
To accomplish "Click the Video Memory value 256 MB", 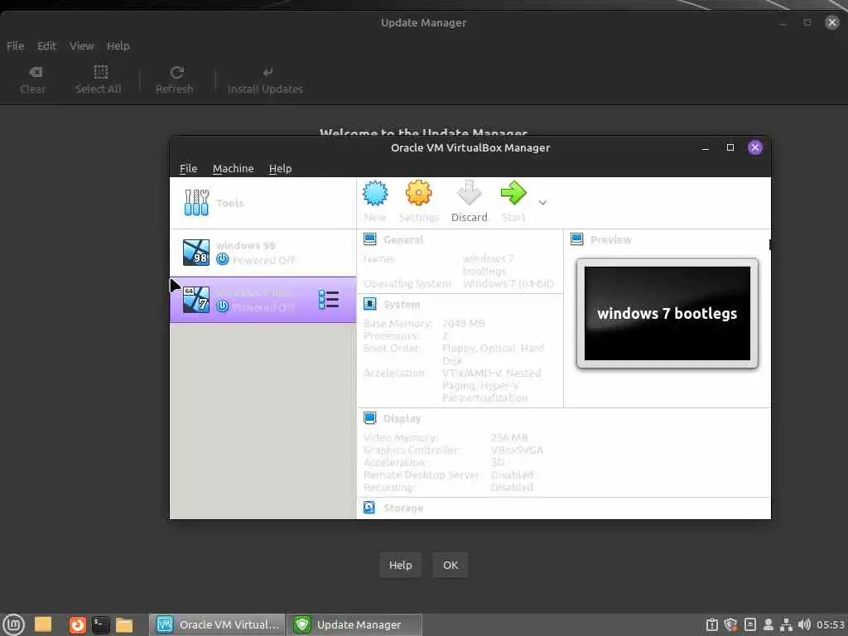I will pyautogui.click(x=509, y=437).
